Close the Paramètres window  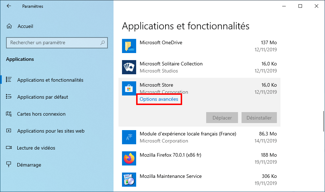tap(316, 6)
